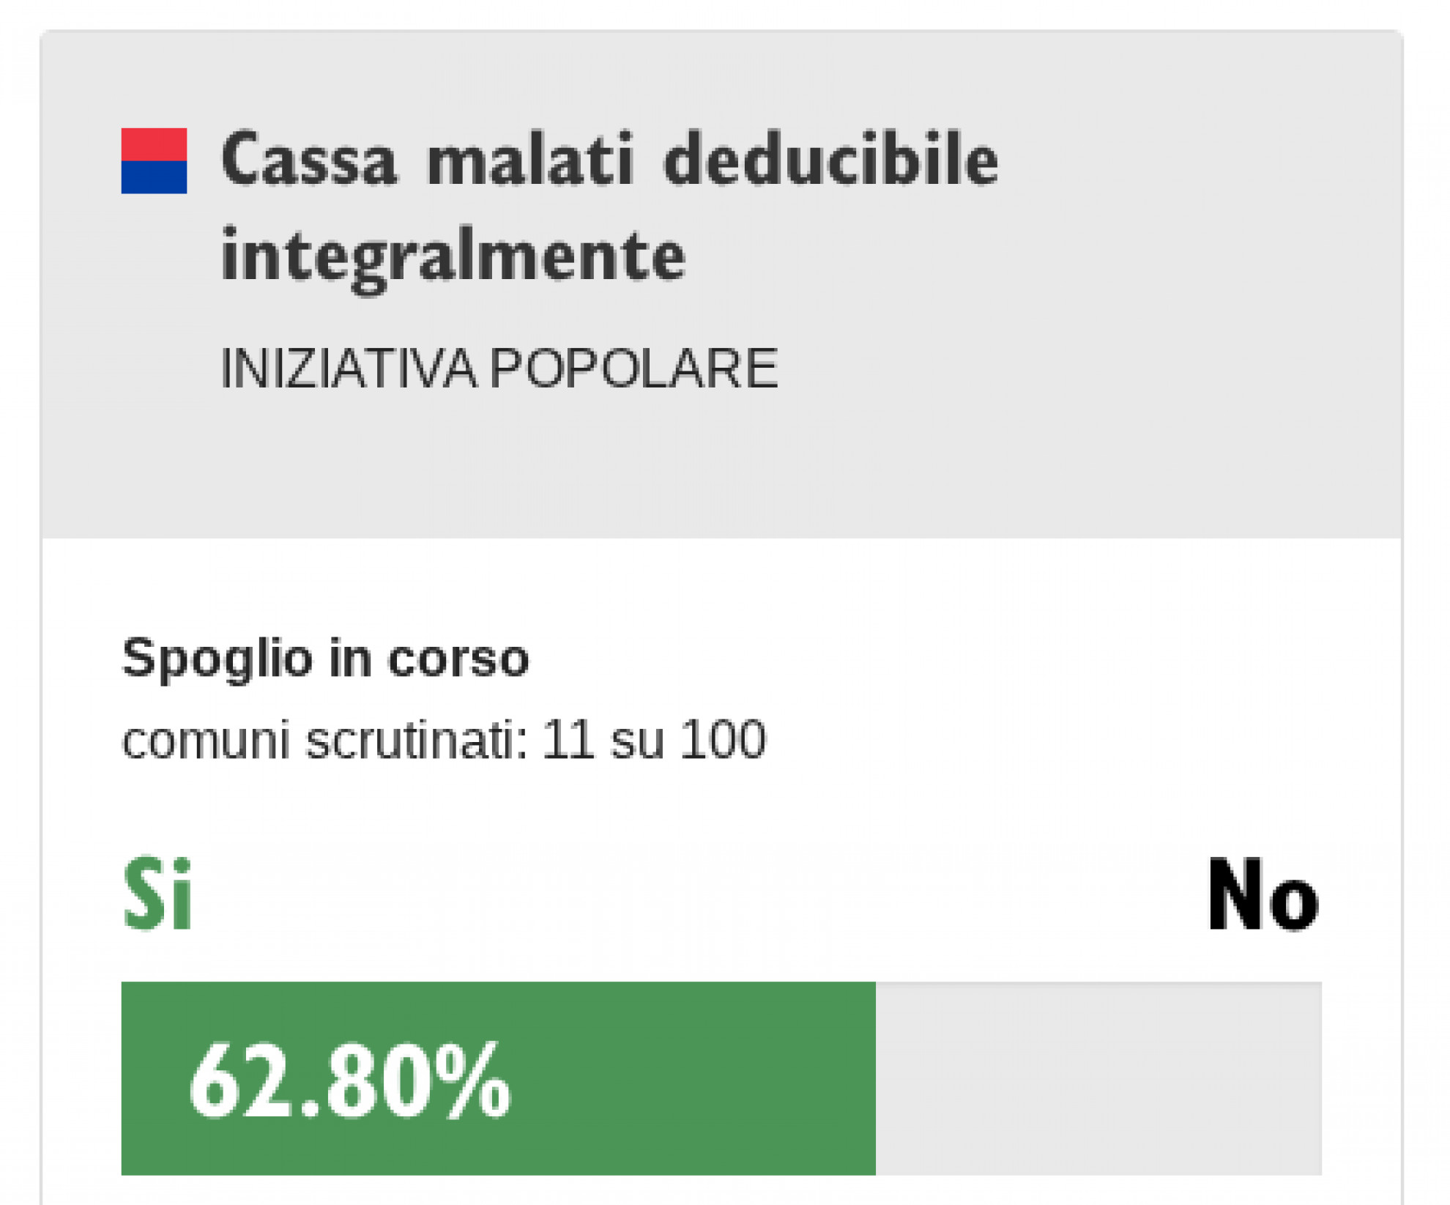The height and width of the screenshot is (1205, 1450).
Task: Click the "11 su 100" count
Action: [x=654, y=740]
